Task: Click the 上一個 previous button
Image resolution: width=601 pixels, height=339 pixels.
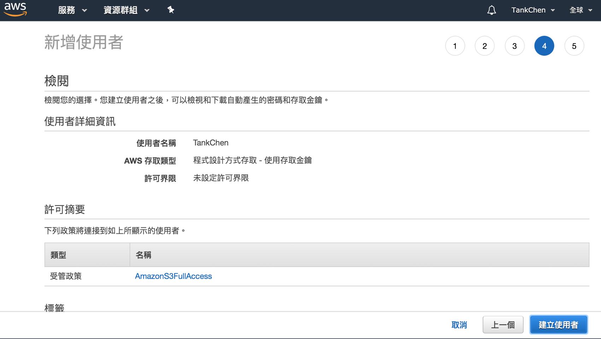Action: pyautogui.click(x=503, y=325)
